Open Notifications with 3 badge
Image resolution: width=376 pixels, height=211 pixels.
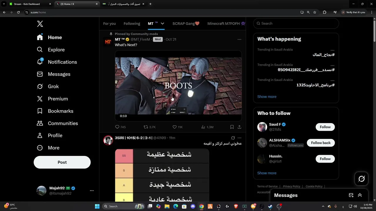pos(57,62)
